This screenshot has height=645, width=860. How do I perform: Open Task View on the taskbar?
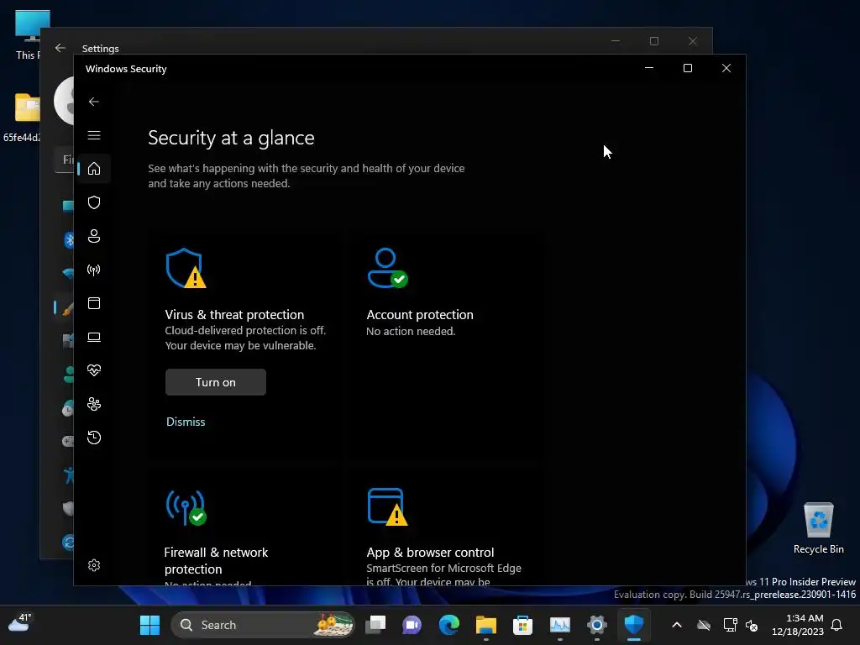coord(375,625)
